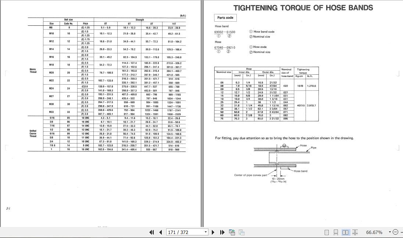
Task: Click torque value 40±10 in hose table
Action: click(301, 106)
